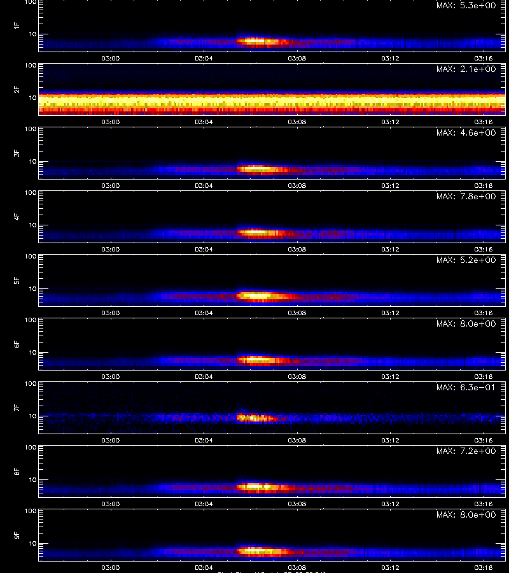Click the 9F panel axis label

pos(17,535)
